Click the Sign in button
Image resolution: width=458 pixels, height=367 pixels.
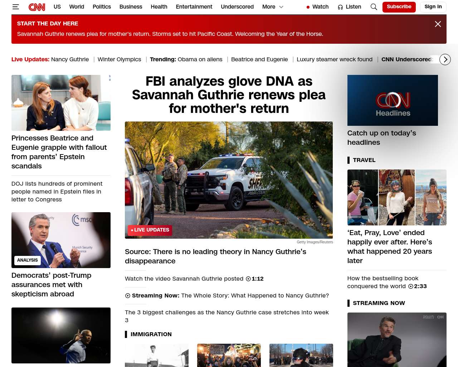click(x=433, y=7)
